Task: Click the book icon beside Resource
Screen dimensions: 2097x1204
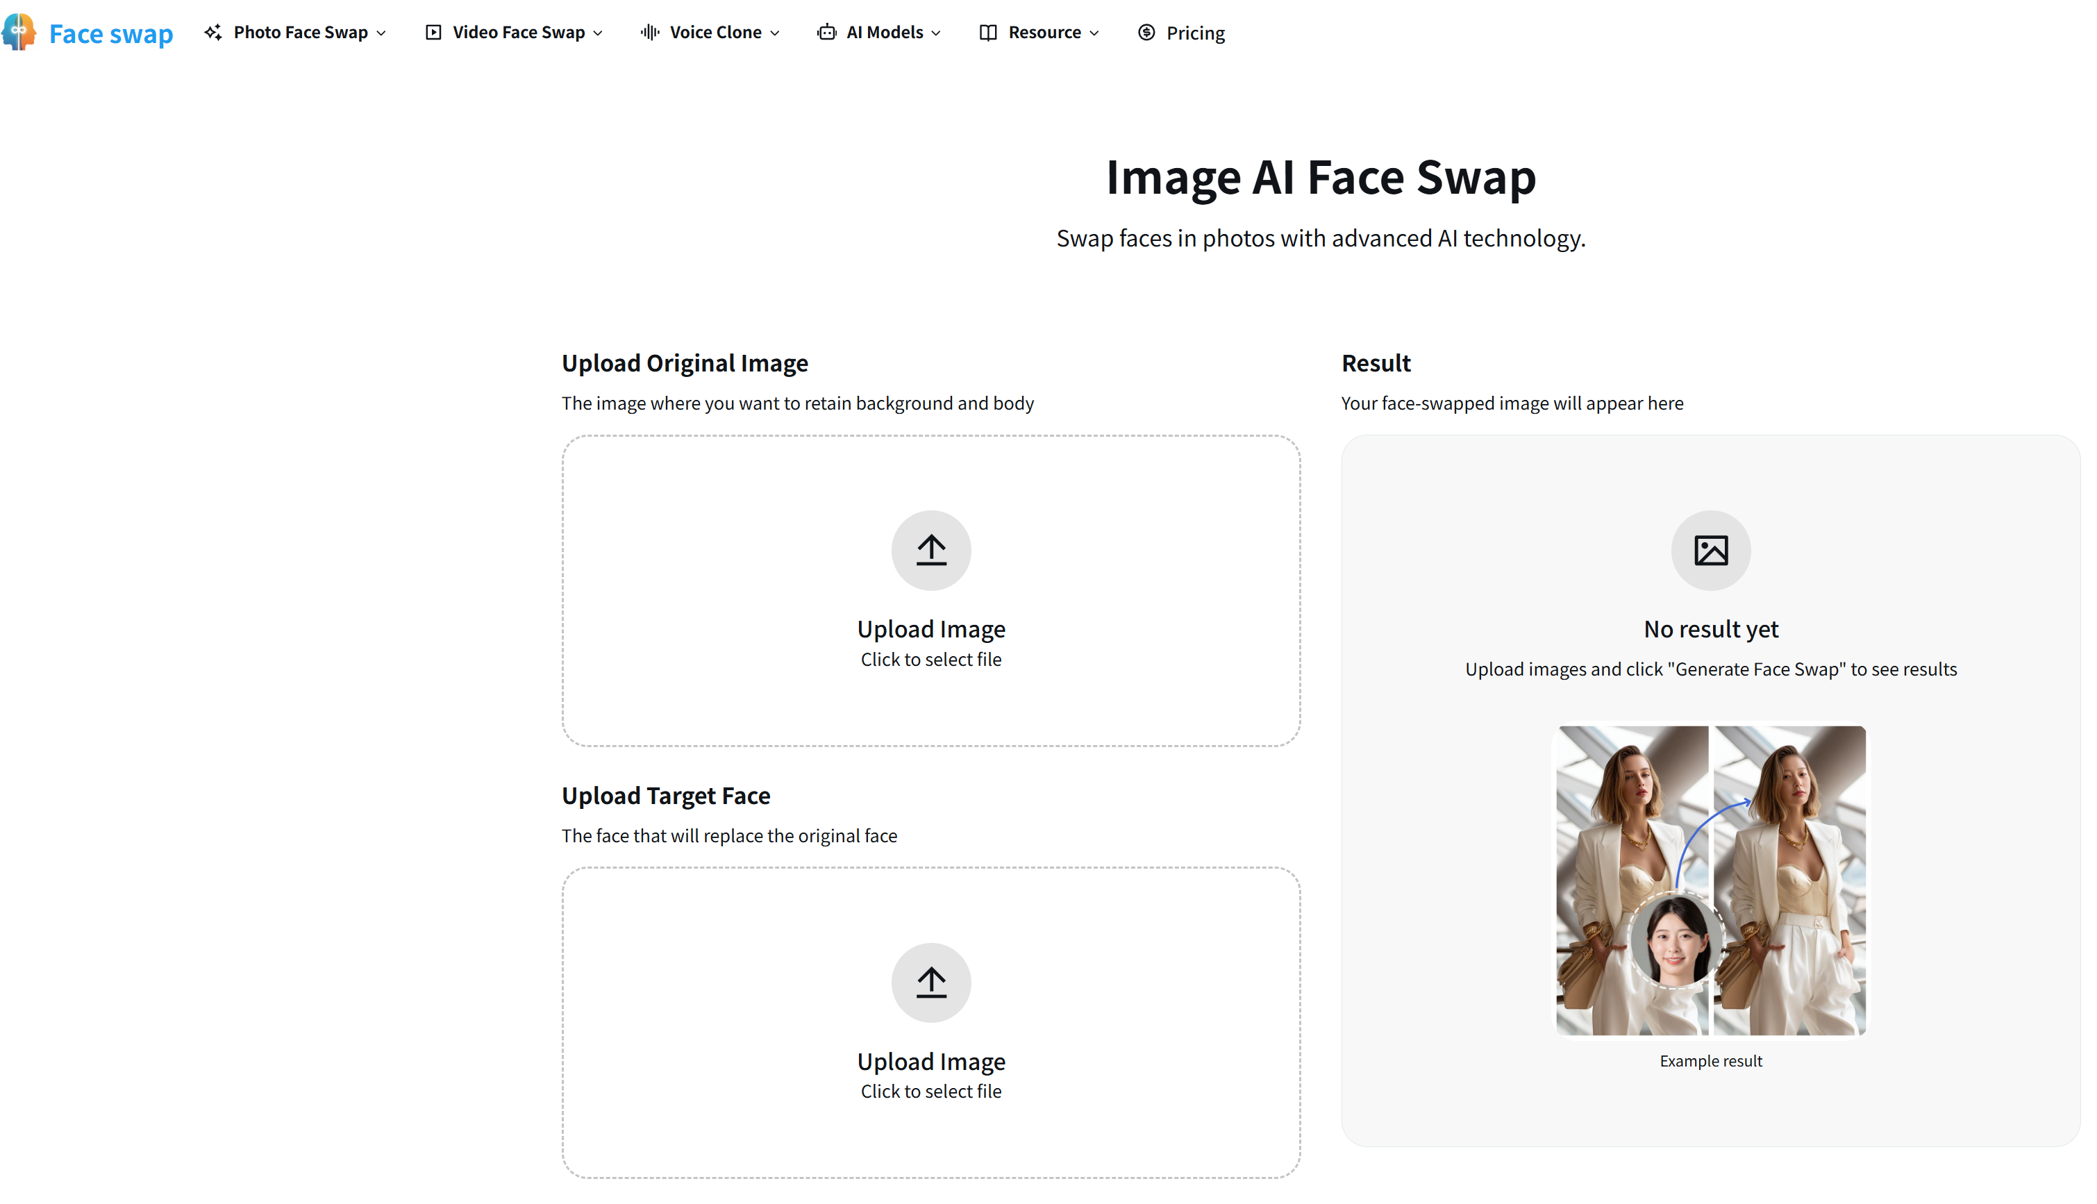Action: (988, 32)
